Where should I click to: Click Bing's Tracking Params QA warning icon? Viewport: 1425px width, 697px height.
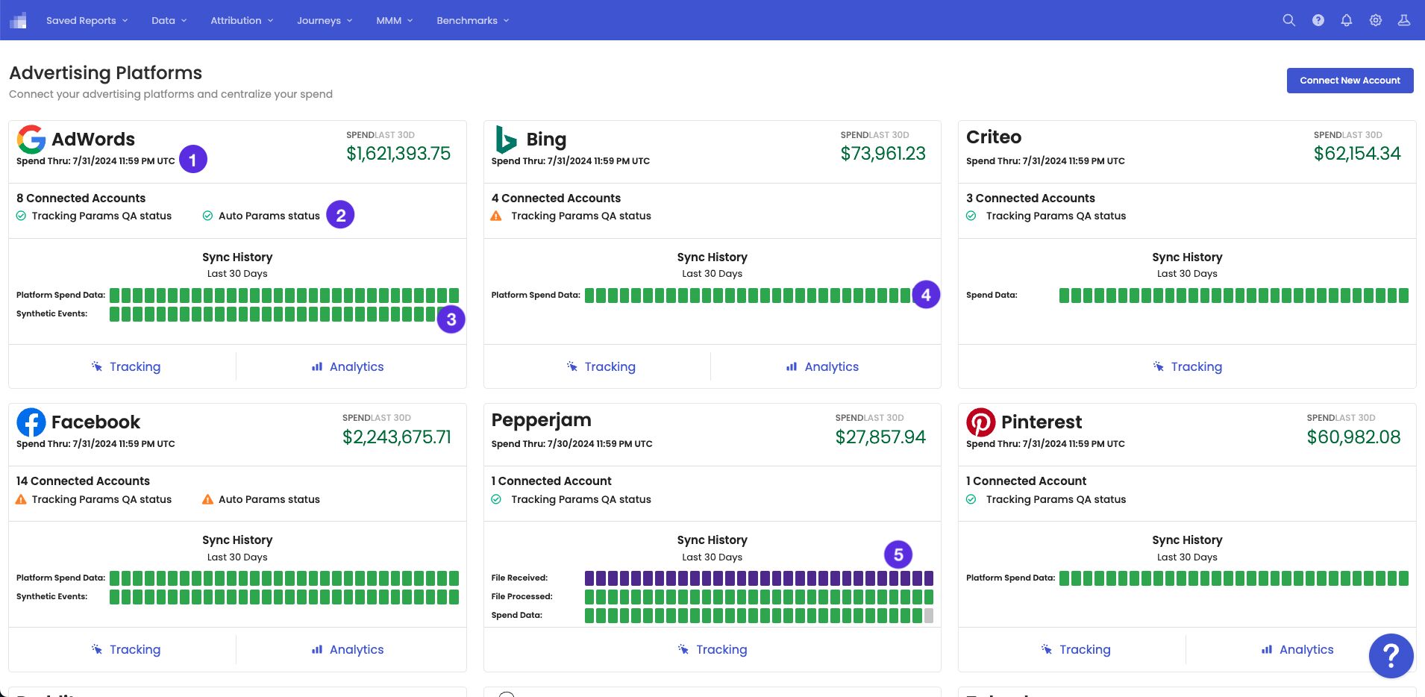(x=496, y=216)
